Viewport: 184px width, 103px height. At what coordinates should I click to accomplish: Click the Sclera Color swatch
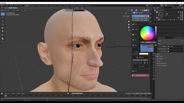pos(144,54)
